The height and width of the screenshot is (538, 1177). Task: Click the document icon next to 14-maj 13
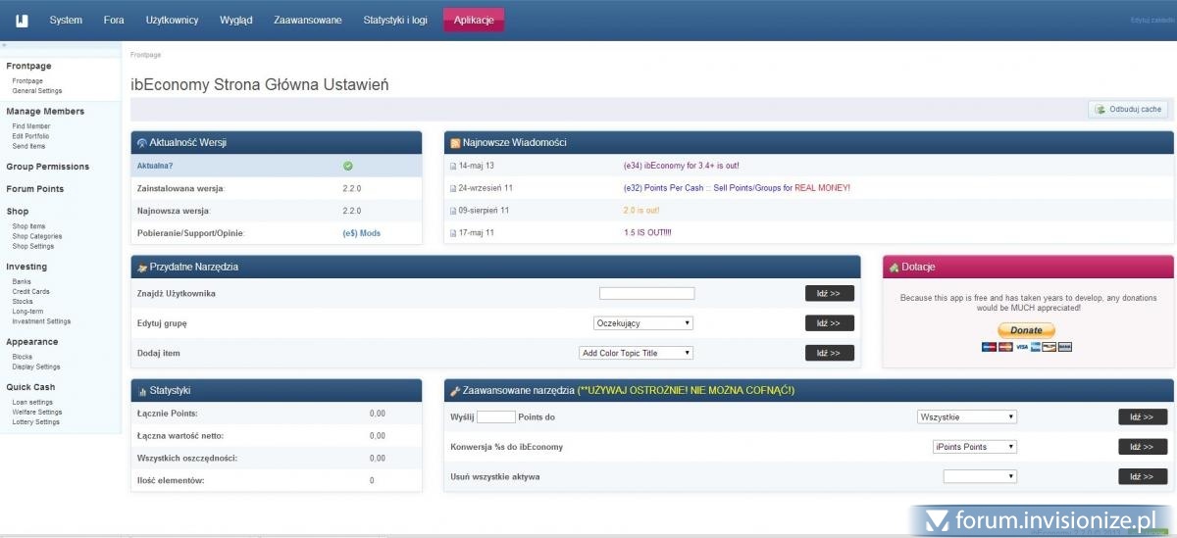click(453, 166)
